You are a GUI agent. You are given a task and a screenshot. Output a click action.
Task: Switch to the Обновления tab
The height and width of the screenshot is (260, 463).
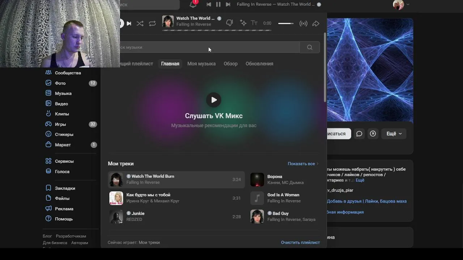[259, 64]
